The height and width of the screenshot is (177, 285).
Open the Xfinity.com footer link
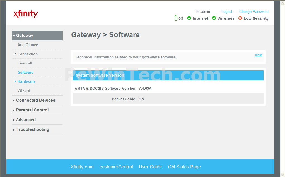(x=82, y=167)
